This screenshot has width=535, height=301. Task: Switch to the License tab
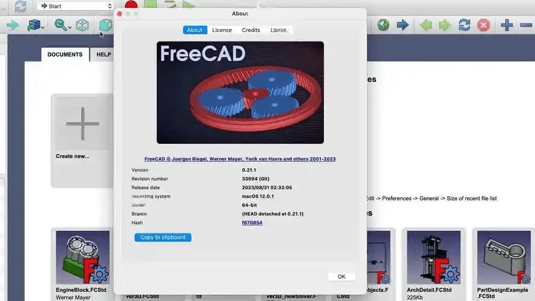pos(221,30)
